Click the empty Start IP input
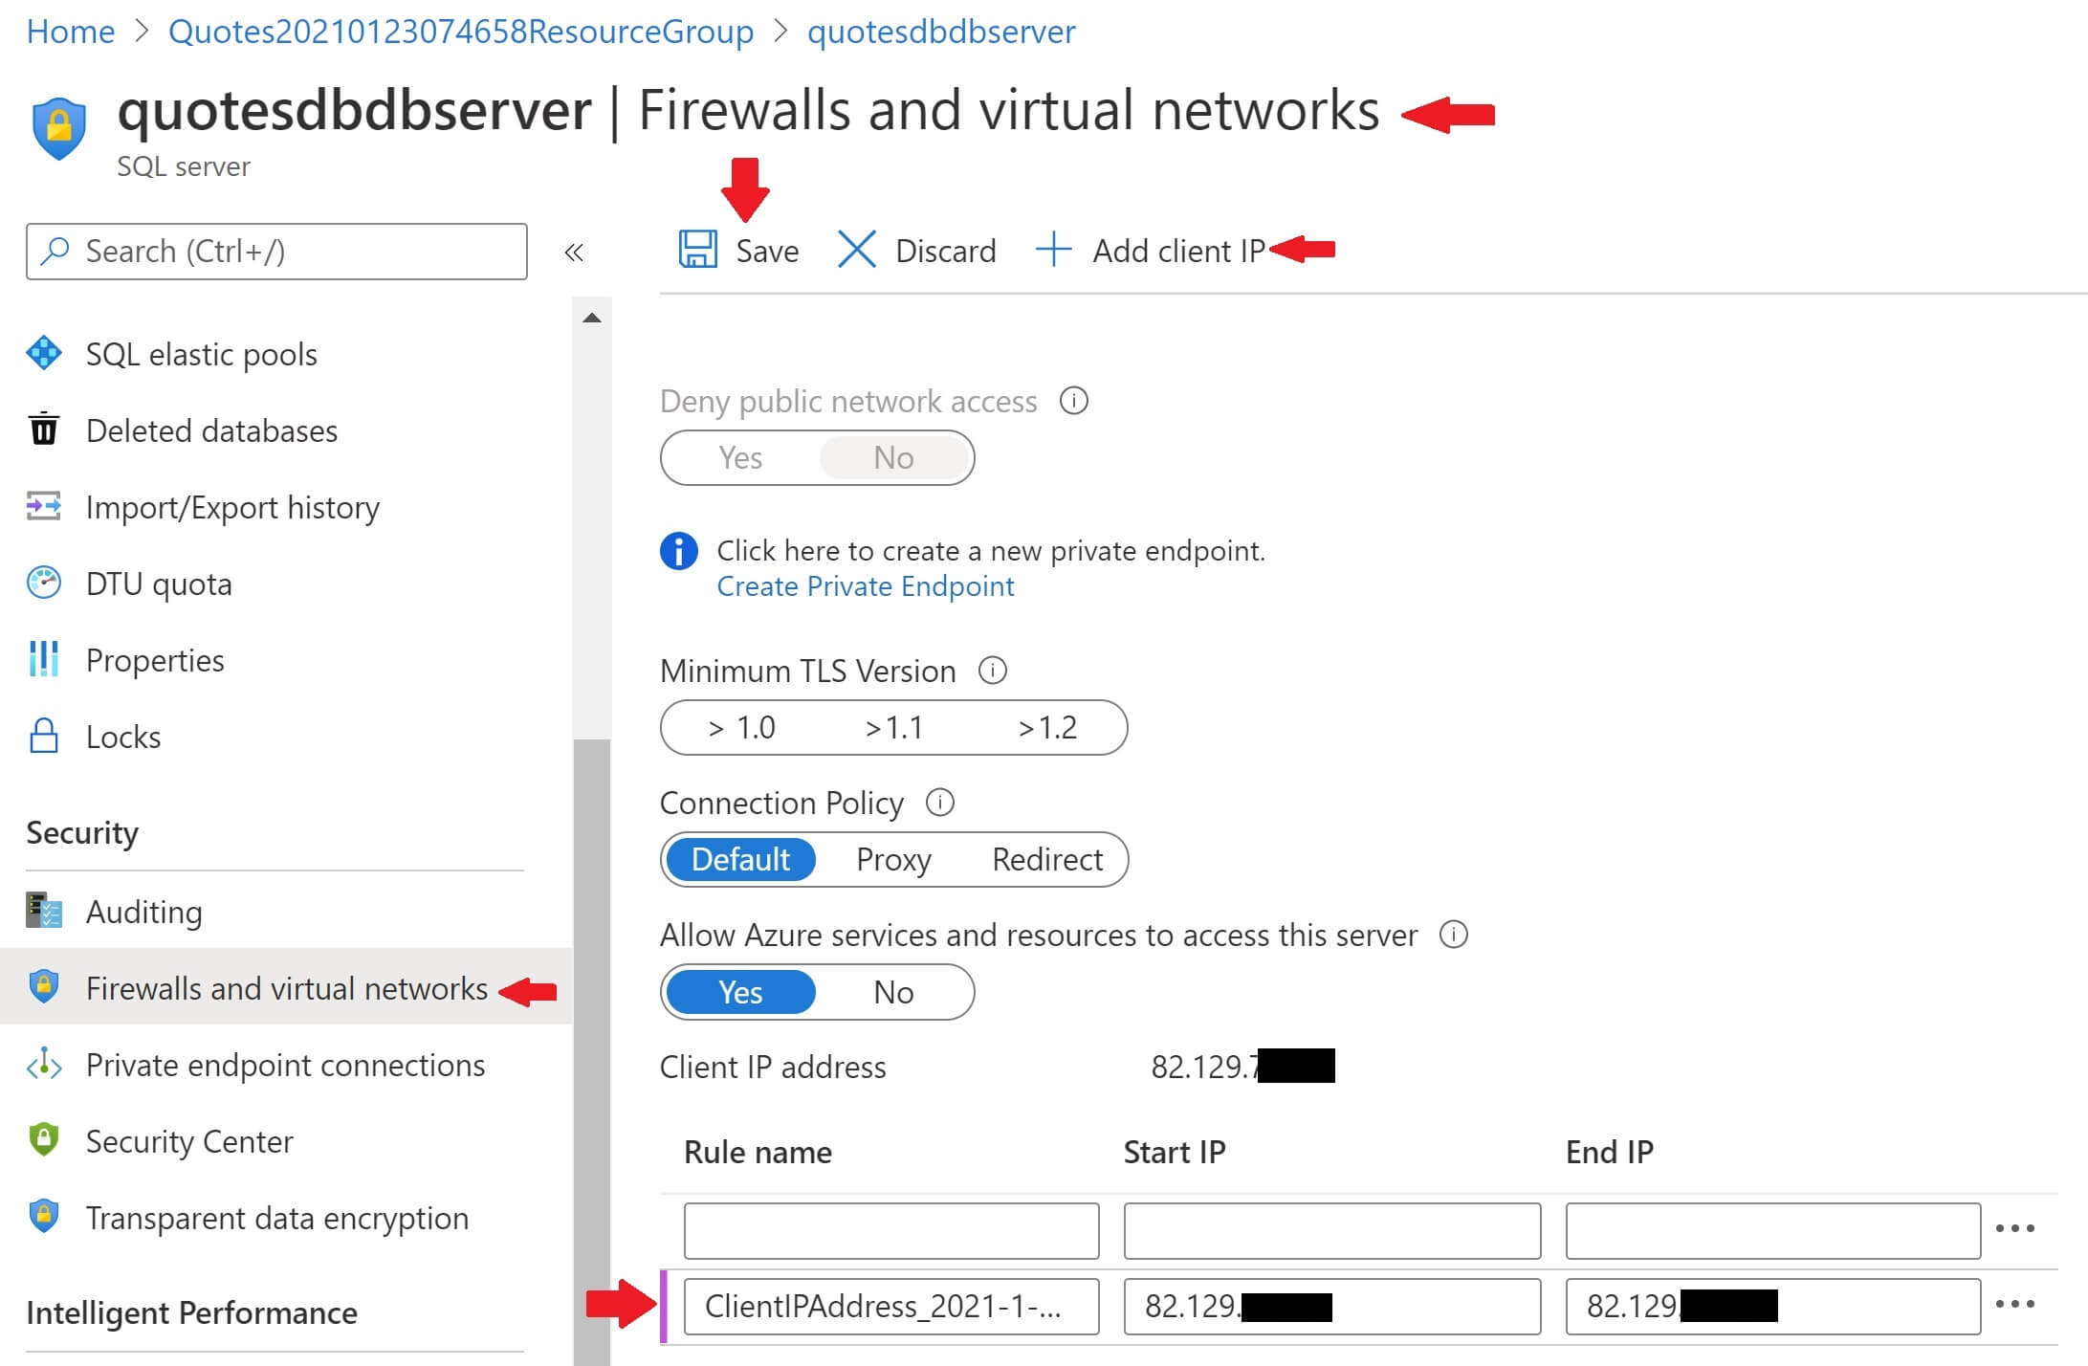This screenshot has height=1366, width=2088. point(1332,1230)
